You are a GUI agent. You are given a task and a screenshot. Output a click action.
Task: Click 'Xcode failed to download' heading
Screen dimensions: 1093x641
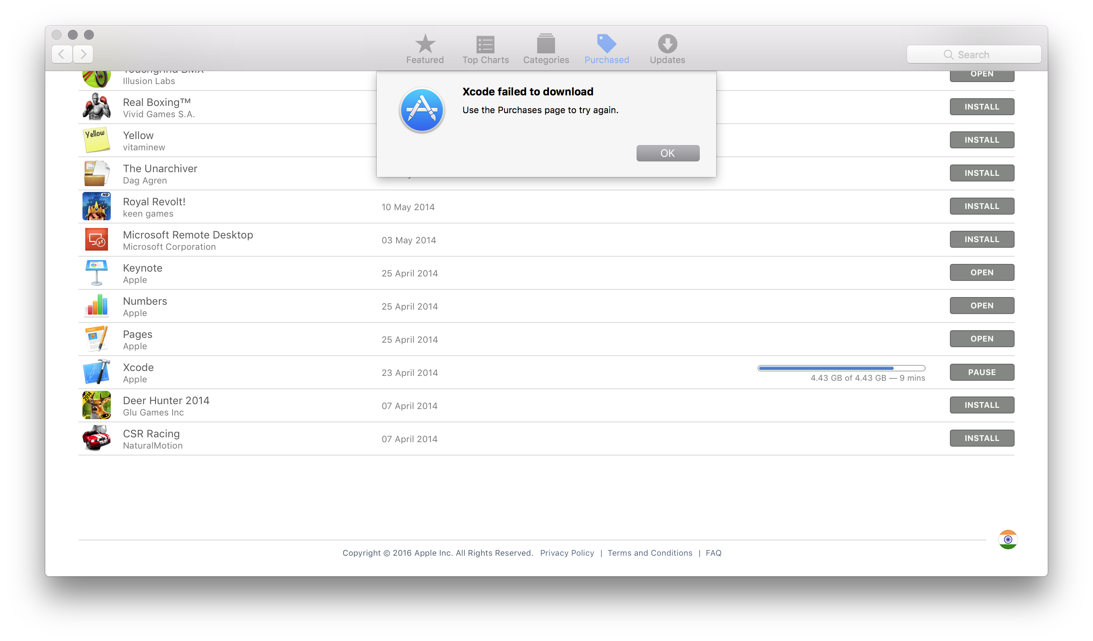(x=528, y=91)
